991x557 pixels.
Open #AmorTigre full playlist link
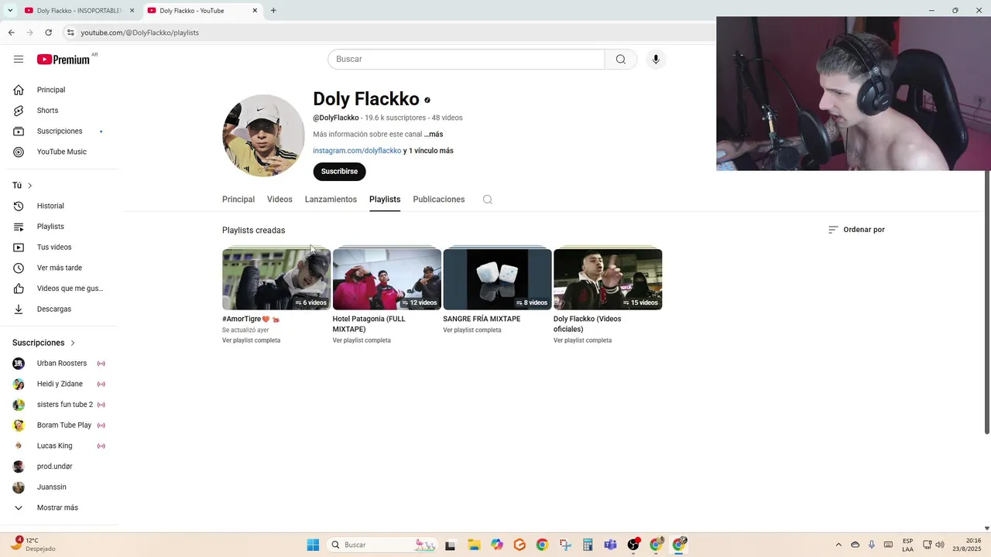[251, 340]
